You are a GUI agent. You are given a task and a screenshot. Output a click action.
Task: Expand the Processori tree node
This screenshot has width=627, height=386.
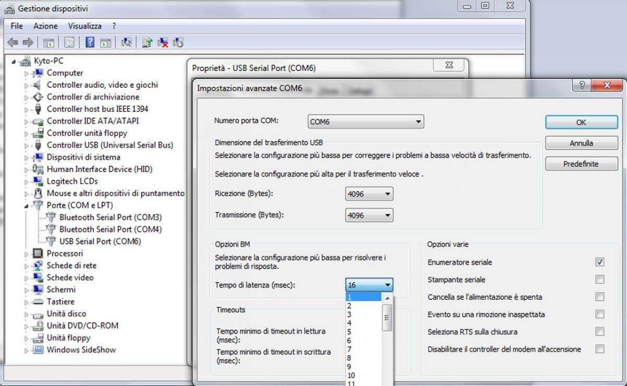(27, 254)
